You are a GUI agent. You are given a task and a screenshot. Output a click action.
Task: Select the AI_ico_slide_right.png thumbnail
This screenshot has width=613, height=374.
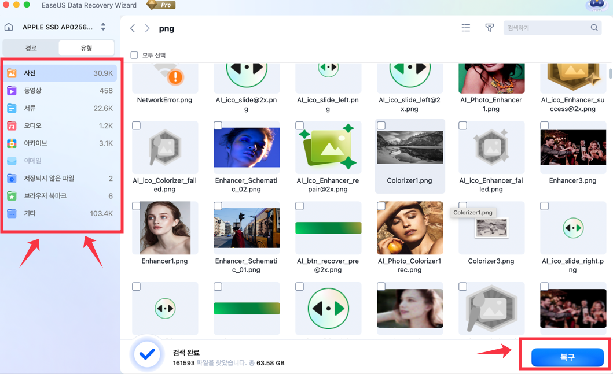573,228
